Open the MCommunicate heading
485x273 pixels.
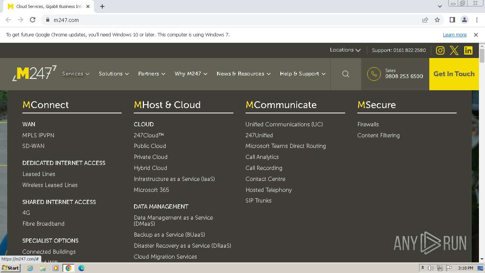(x=281, y=105)
